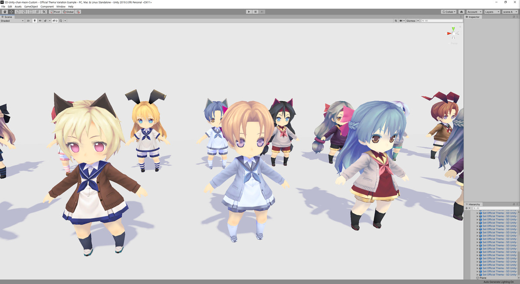Open the Hierarchy create plus dropdown
The image size is (520, 284).
tap(468, 208)
